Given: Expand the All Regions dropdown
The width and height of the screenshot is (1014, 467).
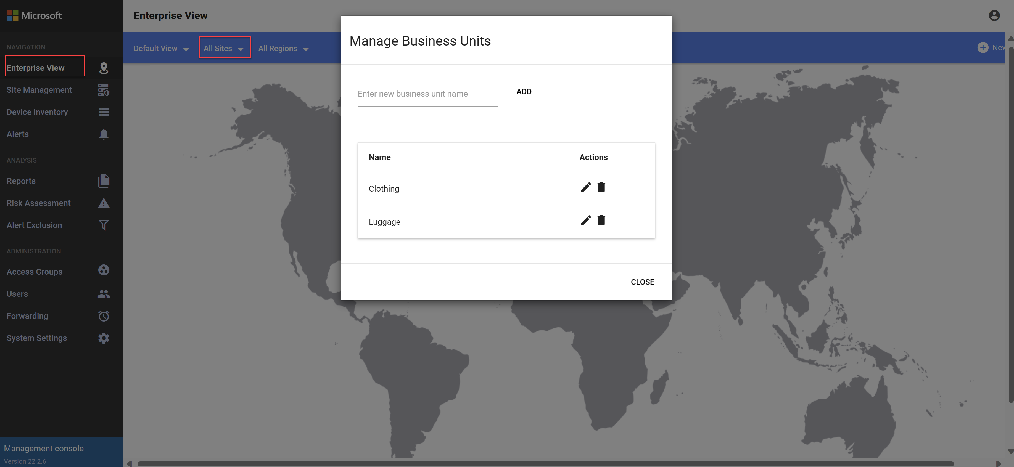Looking at the screenshot, I should tap(283, 48).
